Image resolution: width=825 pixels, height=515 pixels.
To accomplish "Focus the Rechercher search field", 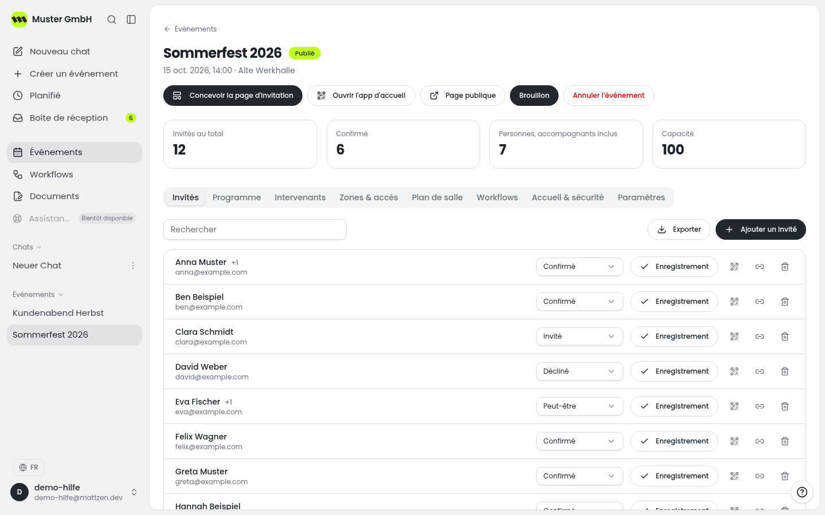I will point(255,229).
